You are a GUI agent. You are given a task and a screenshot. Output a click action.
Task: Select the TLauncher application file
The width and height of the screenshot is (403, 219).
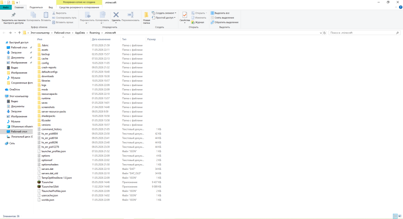(x=47, y=182)
